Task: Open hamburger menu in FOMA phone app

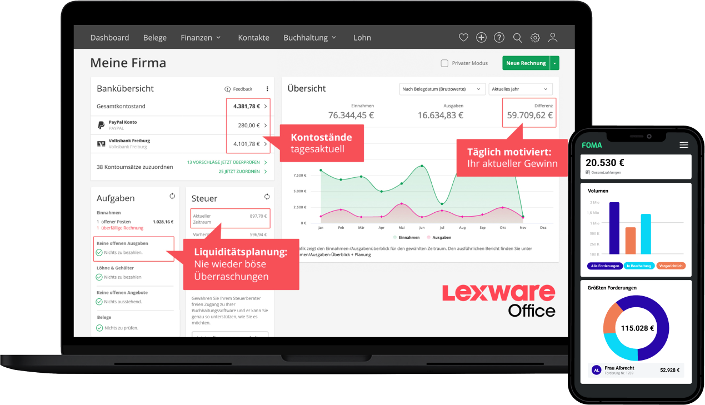Action: (684, 145)
